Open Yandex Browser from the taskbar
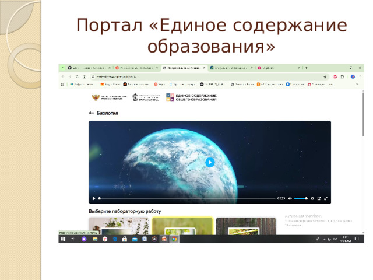The width and height of the screenshot is (373, 280). (x=105, y=239)
